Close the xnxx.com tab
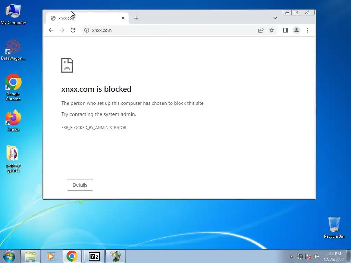 coord(123,18)
